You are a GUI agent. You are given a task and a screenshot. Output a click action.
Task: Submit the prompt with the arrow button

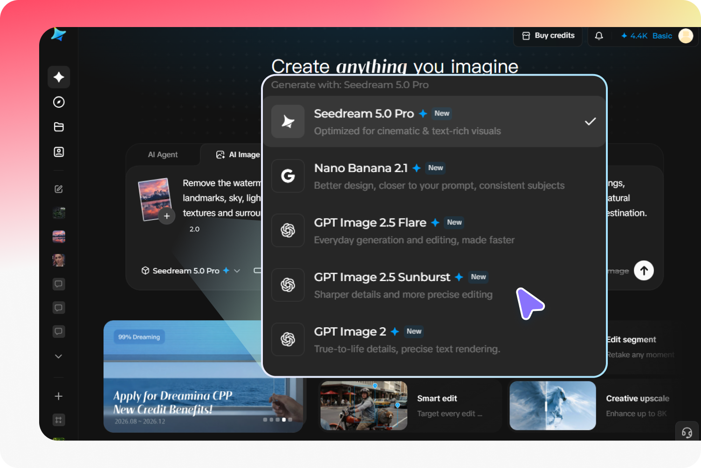[644, 271]
